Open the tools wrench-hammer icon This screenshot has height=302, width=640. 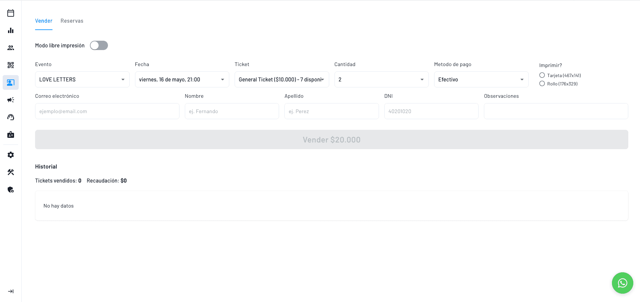click(11, 172)
